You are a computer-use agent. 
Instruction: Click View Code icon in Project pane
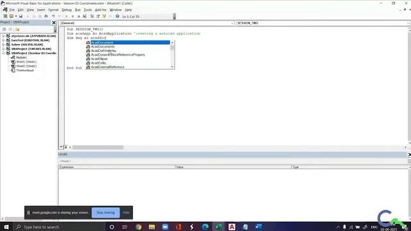click(x=4, y=29)
